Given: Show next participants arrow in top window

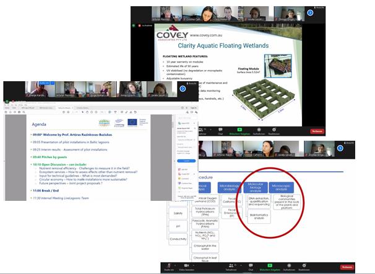Looking at the screenshot, I should point(310,12).
